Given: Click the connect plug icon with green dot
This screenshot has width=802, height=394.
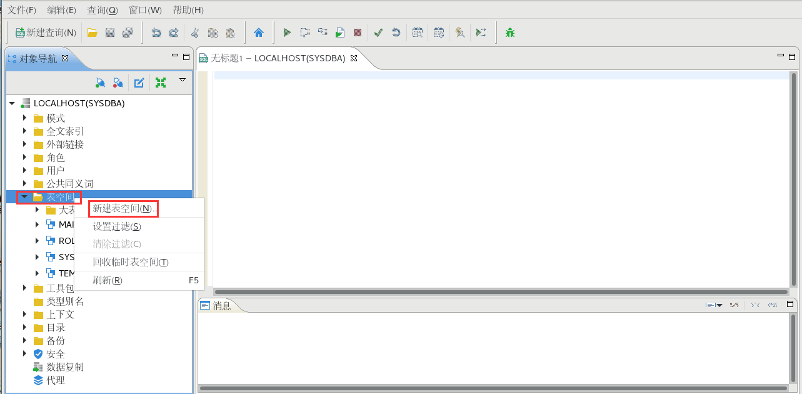Looking at the screenshot, I should [100, 83].
